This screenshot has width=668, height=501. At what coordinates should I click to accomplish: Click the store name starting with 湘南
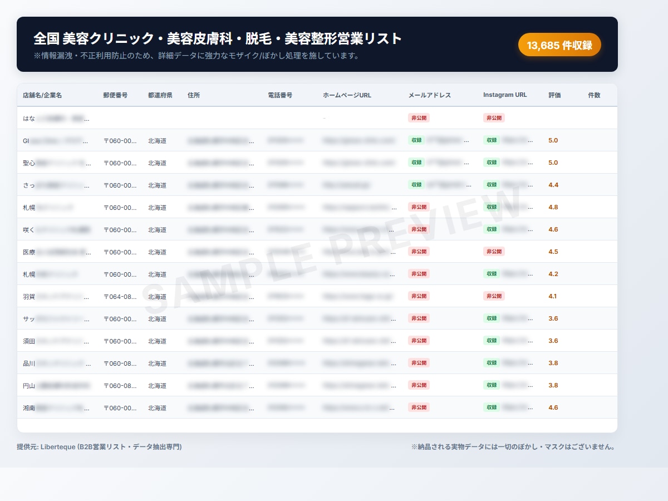56,407
